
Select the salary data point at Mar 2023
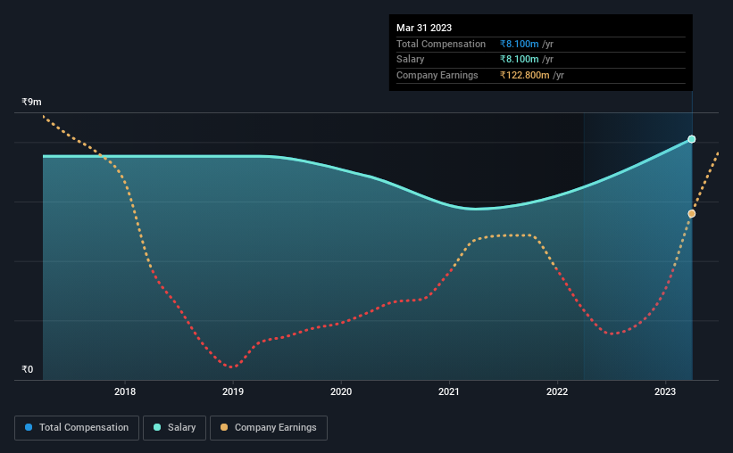pos(692,139)
